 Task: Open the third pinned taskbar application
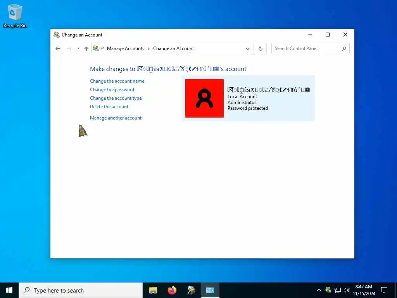point(191,290)
